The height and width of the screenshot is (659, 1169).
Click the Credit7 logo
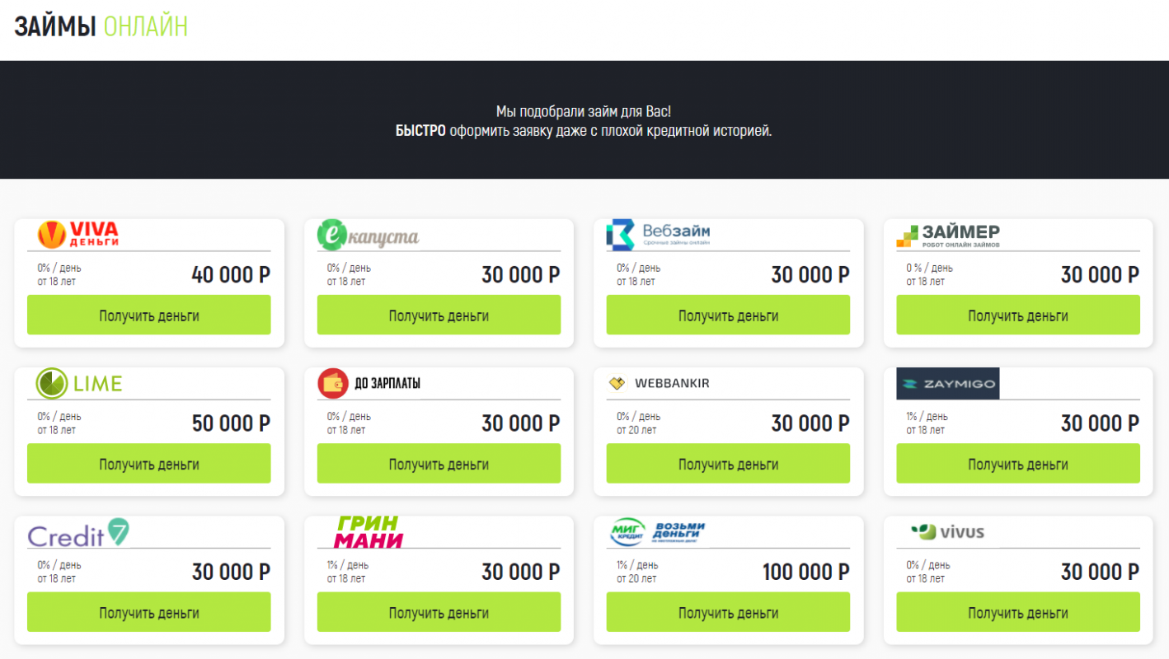point(79,533)
